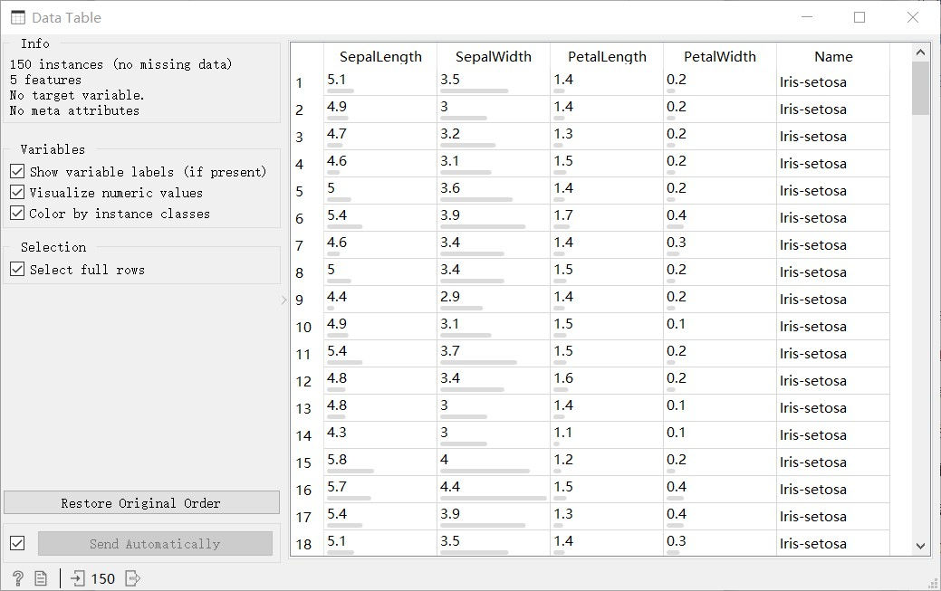Sort table by the Name column
941x591 pixels.
tap(833, 56)
